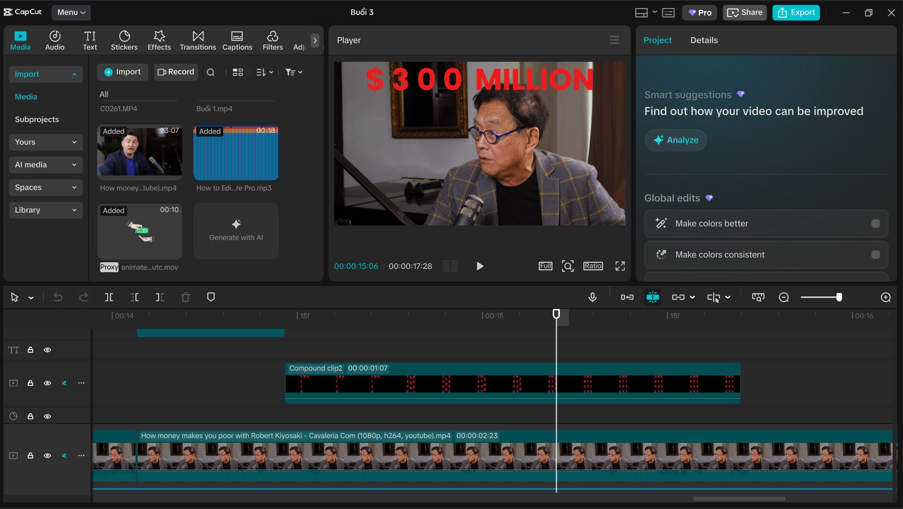Click the player hamburger menu icon

coord(614,40)
